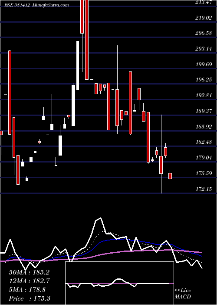The width and height of the screenshot is (217, 305).
Task: Click the MunafaSutra.com watermark text
Action: 51,5
